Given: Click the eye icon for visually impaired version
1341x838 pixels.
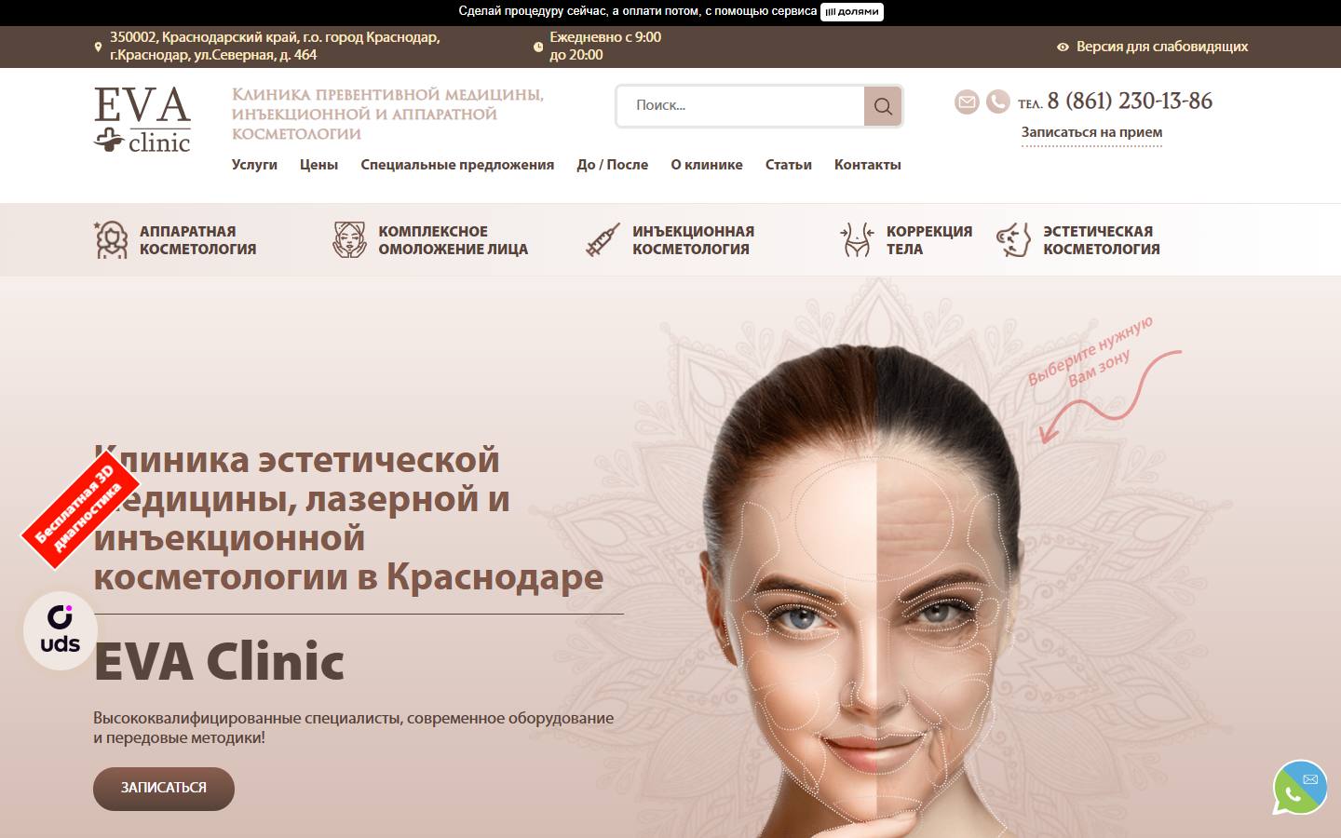Looking at the screenshot, I should [x=1063, y=47].
